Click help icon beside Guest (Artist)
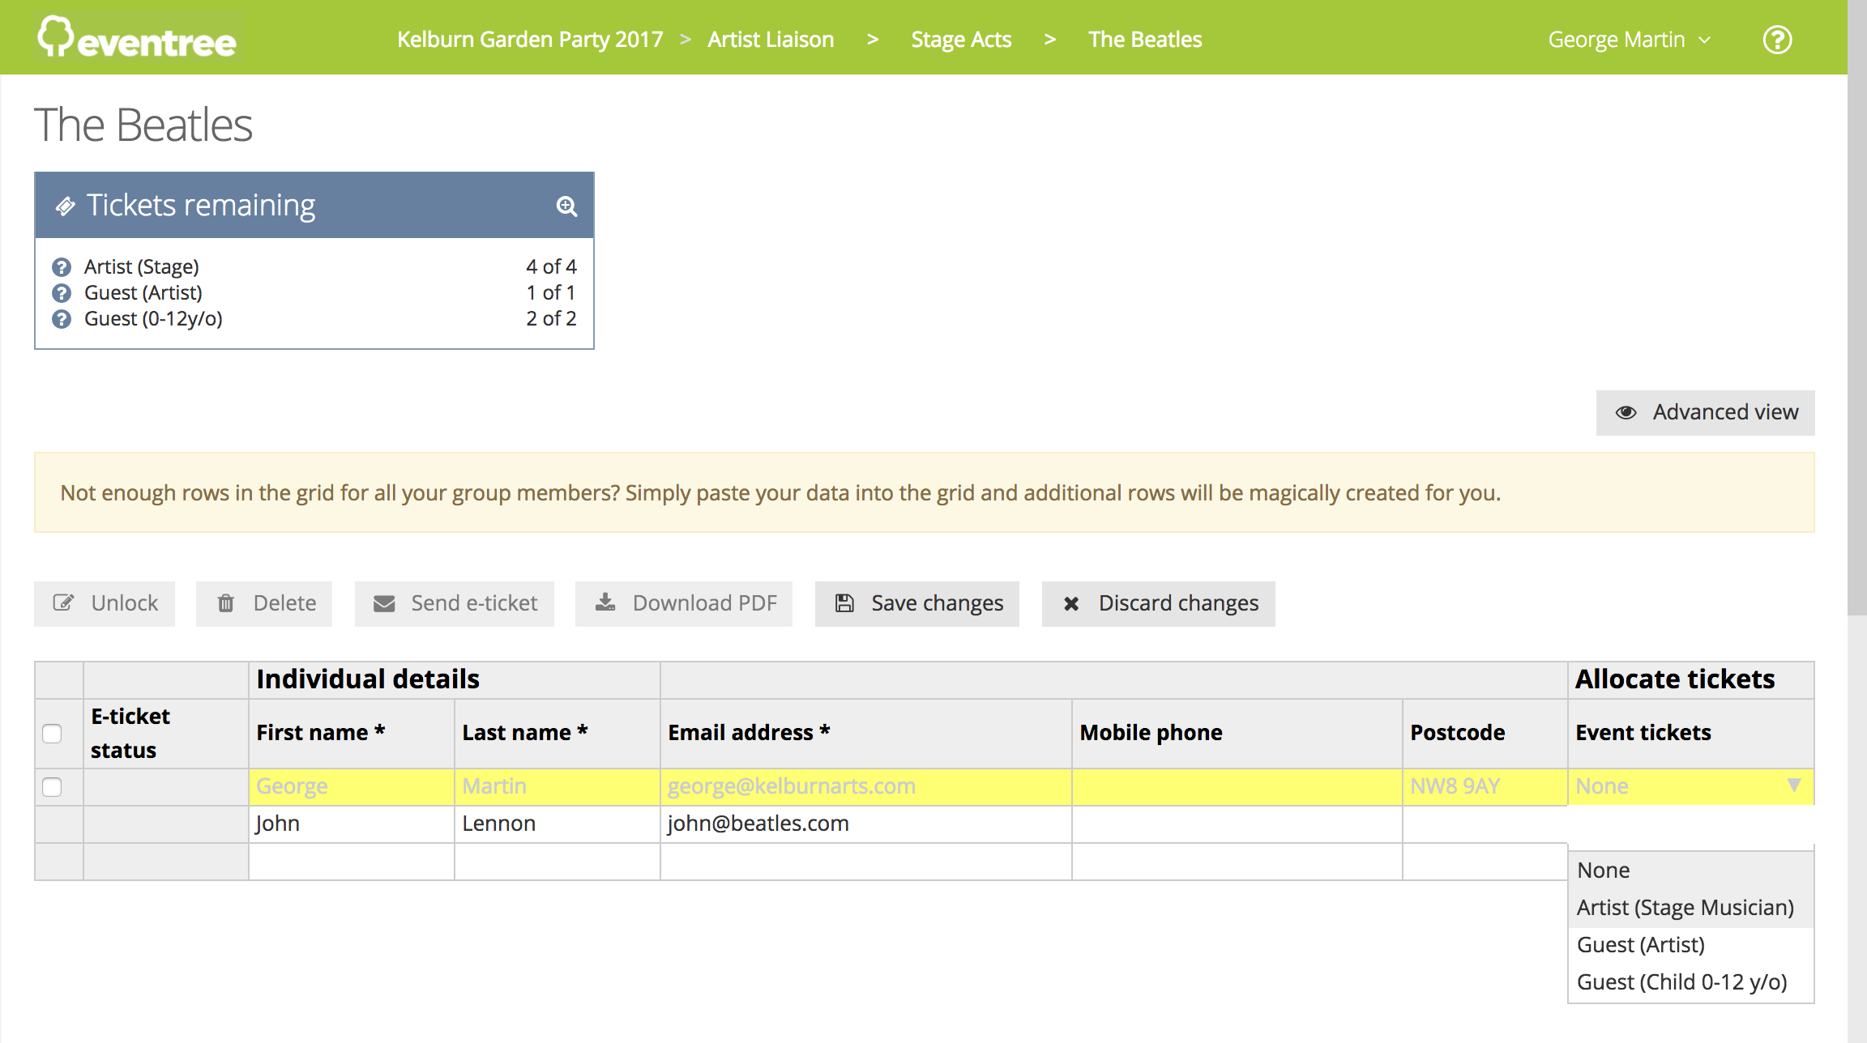Viewport: 1867px width, 1043px height. 62,293
